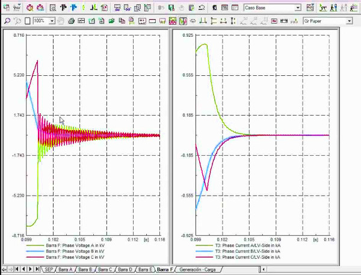
Task: Go to last page tab arrow
Action: pos(37,269)
